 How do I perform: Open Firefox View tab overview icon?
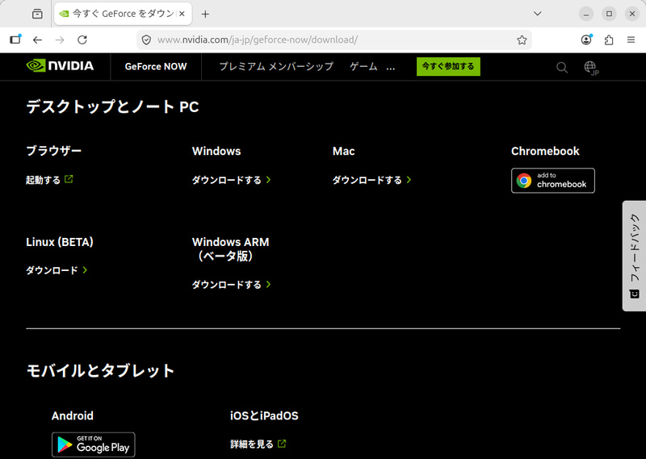37,14
